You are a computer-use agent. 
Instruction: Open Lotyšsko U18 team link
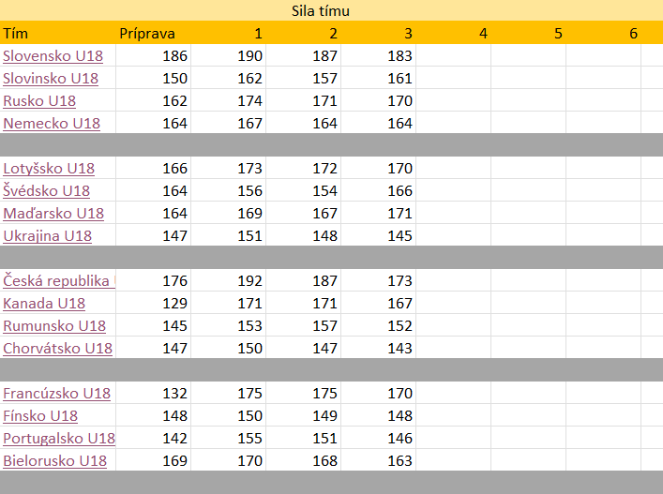[49, 168]
